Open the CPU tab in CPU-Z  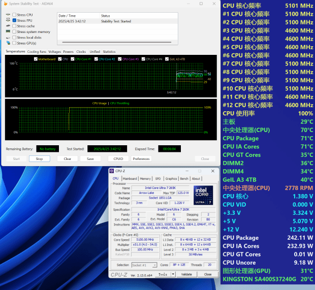click(x=115, y=178)
